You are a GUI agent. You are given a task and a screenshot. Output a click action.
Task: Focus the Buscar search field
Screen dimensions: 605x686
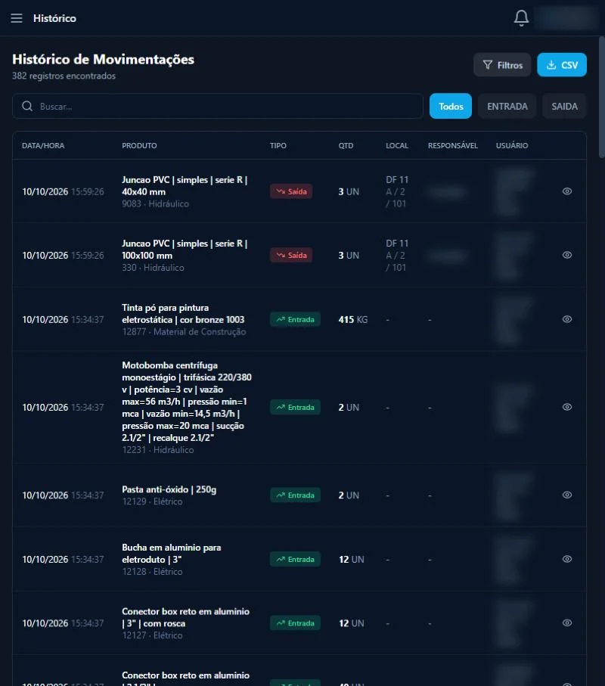coord(217,106)
